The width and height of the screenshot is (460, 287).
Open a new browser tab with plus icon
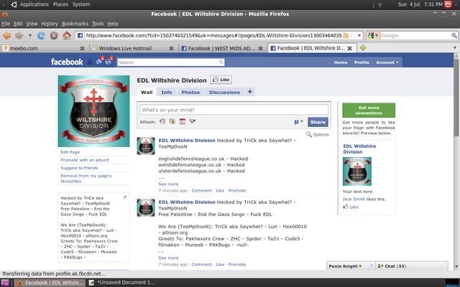(363, 48)
